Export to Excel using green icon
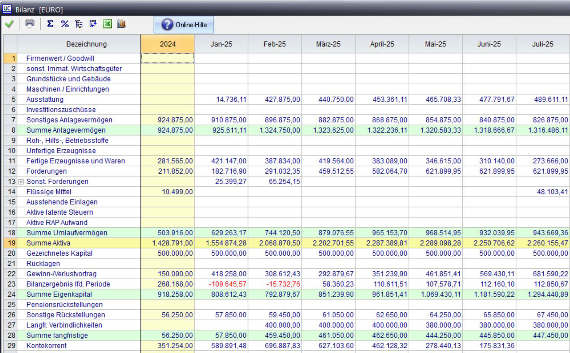 [108, 24]
